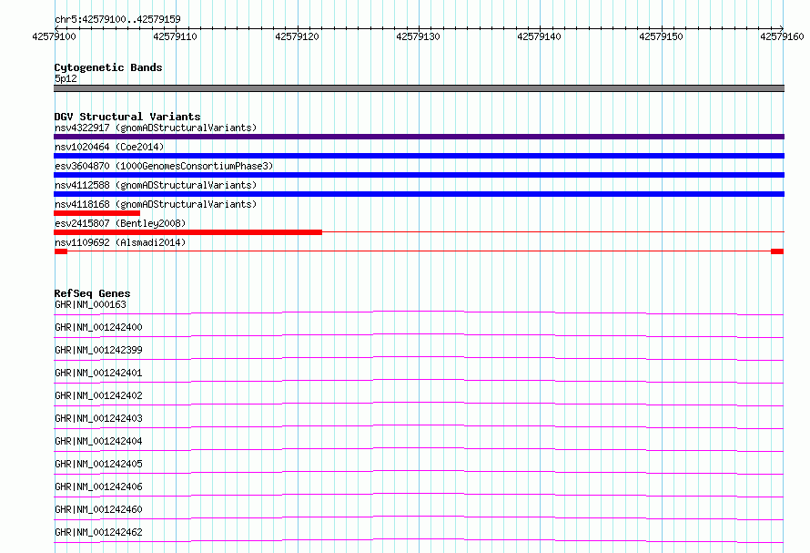
Task: Click the right red block of nsv1109692
Action: pos(777,251)
